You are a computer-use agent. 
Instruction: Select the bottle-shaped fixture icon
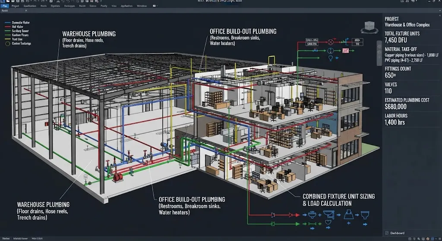click(x=349, y=215)
